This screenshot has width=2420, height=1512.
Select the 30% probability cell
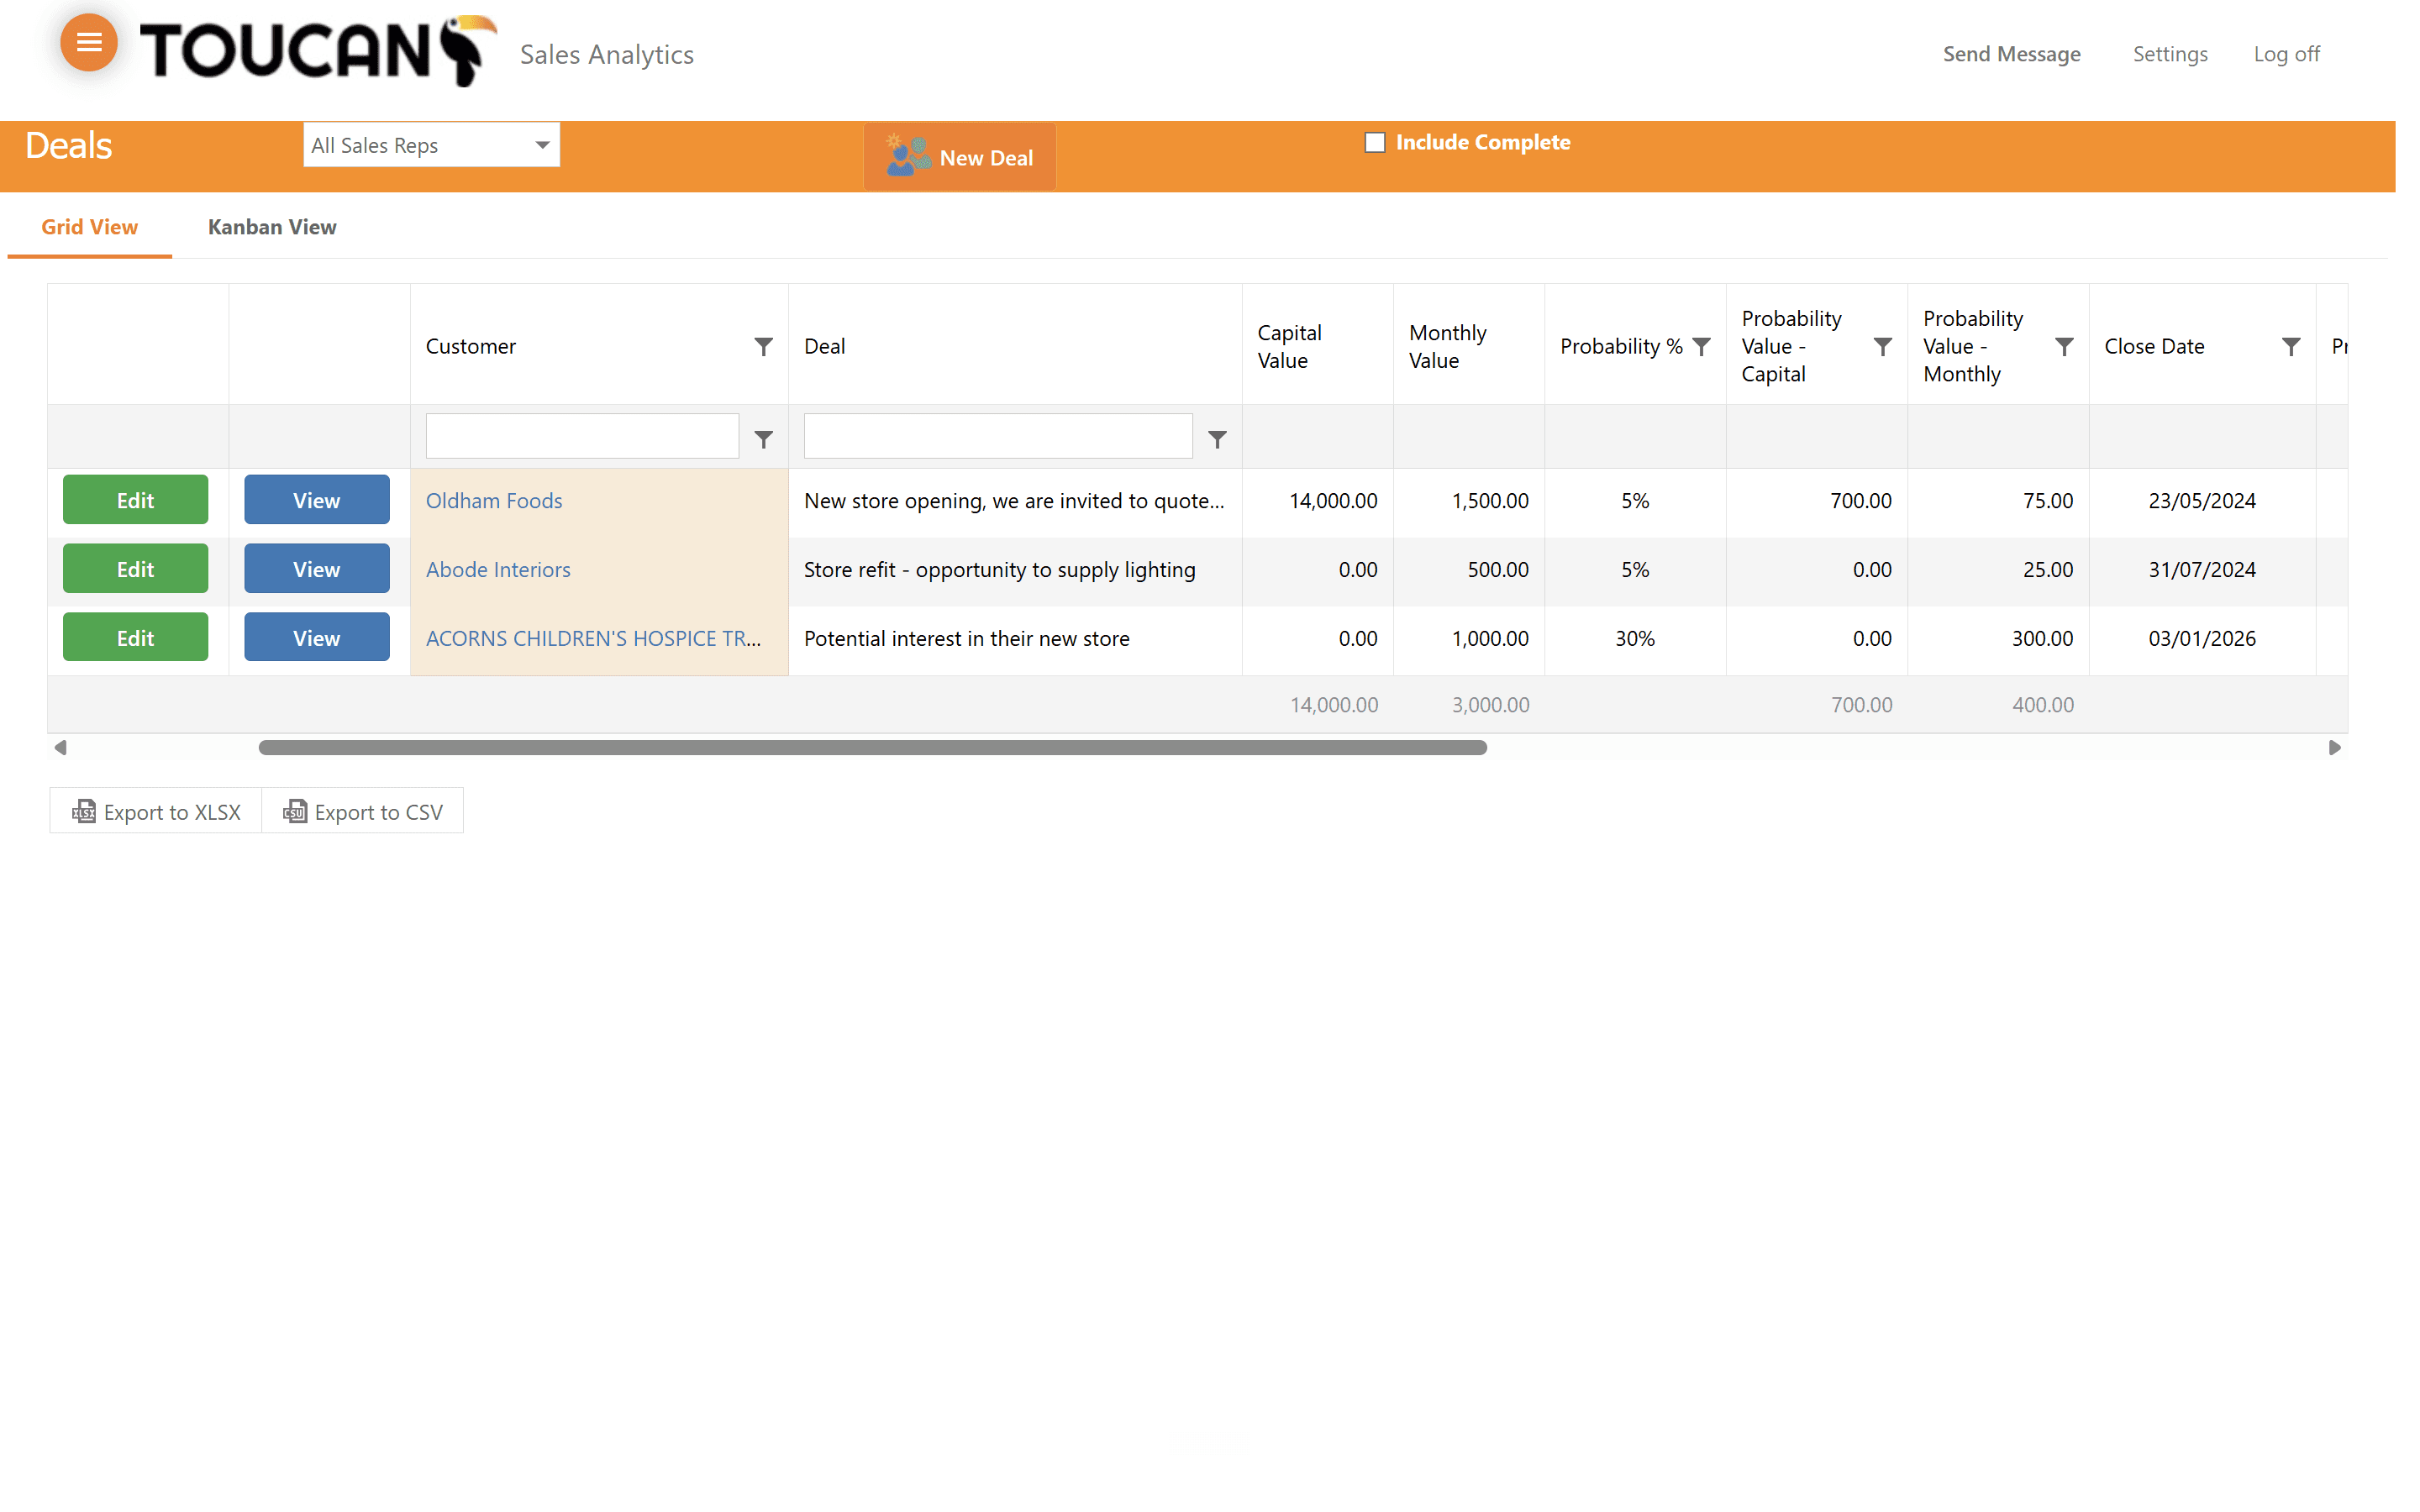[x=1635, y=638]
